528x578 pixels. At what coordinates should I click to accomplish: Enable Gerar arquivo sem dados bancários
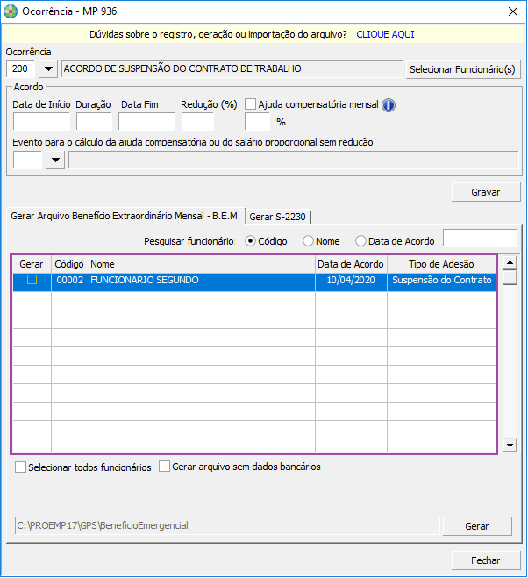[164, 467]
